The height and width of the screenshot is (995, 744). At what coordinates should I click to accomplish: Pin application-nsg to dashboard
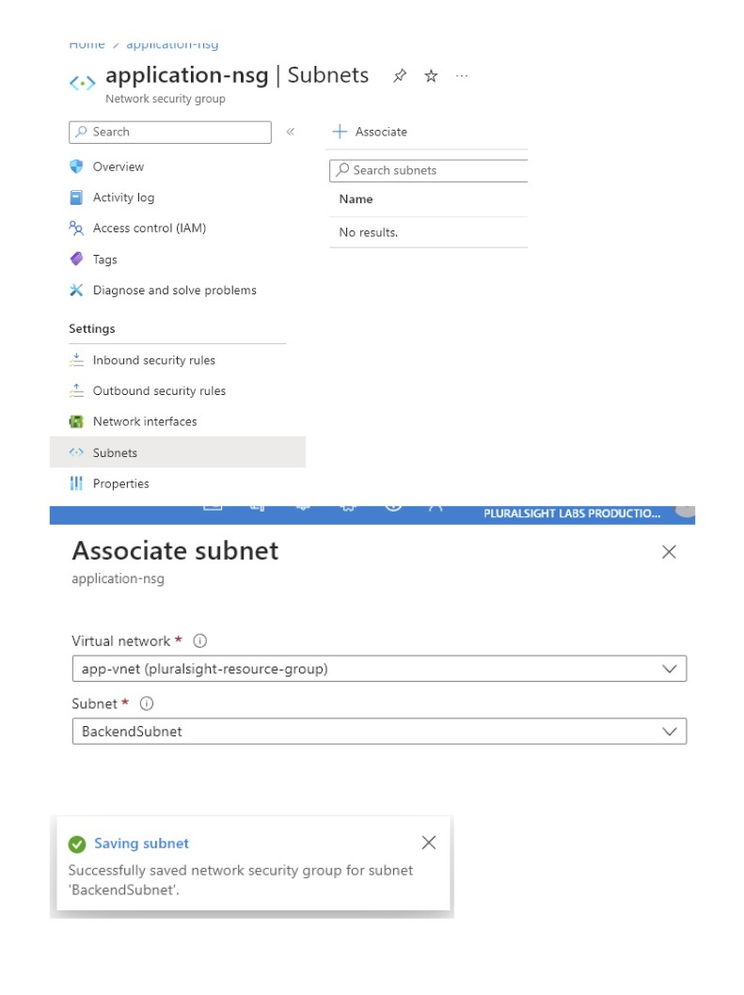pyautogui.click(x=399, y=75)
